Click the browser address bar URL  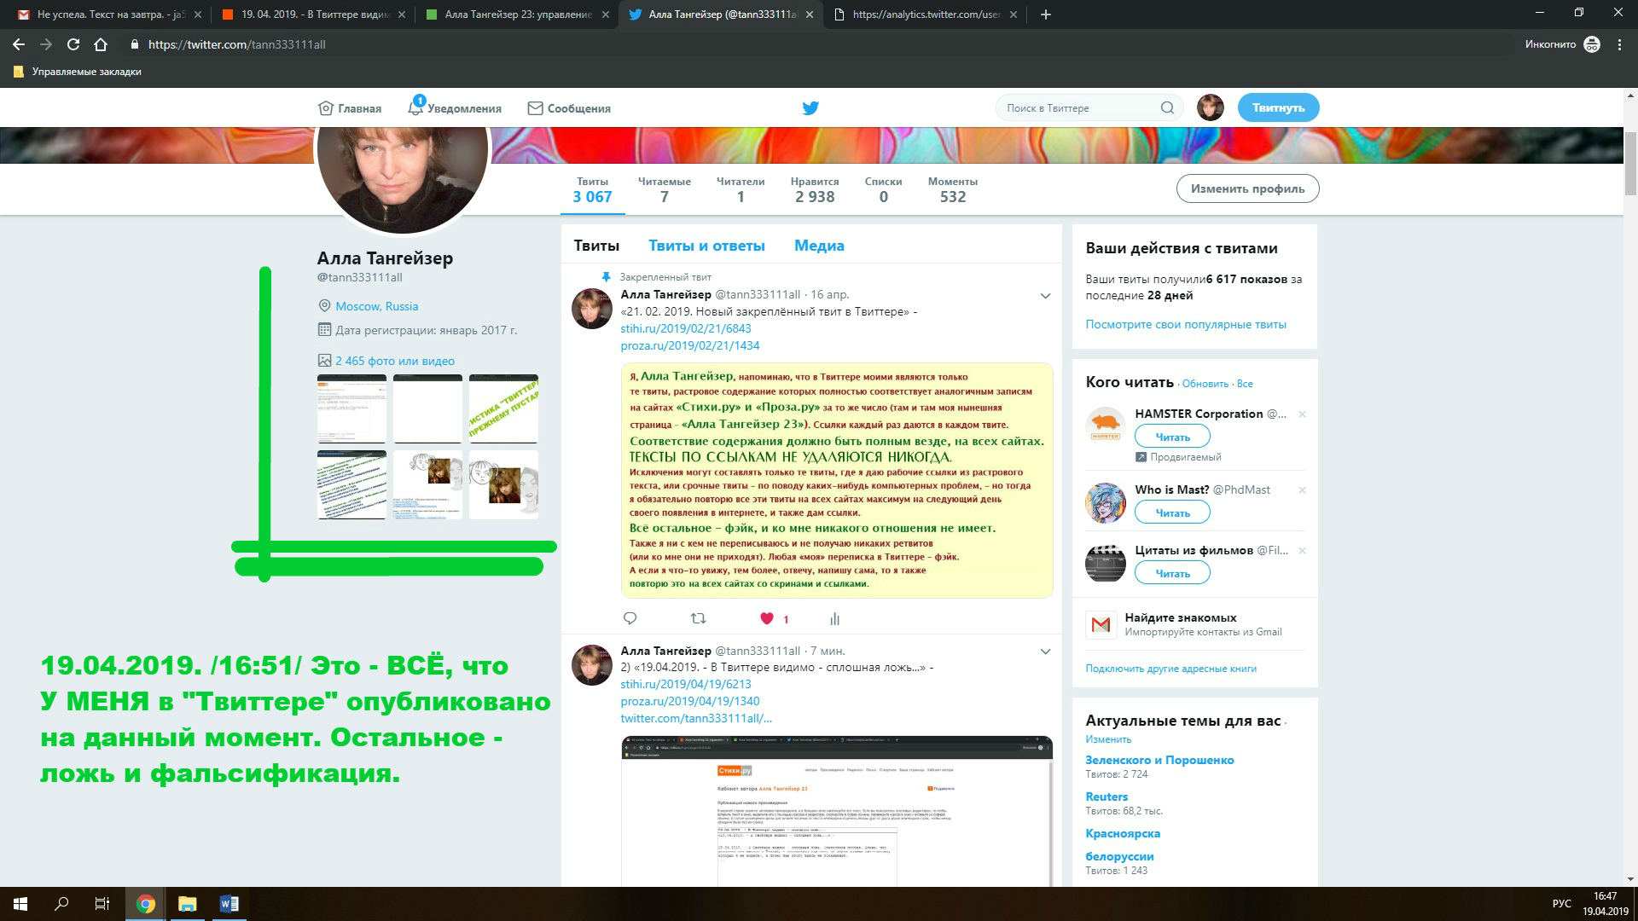click(x=236, y=44)
